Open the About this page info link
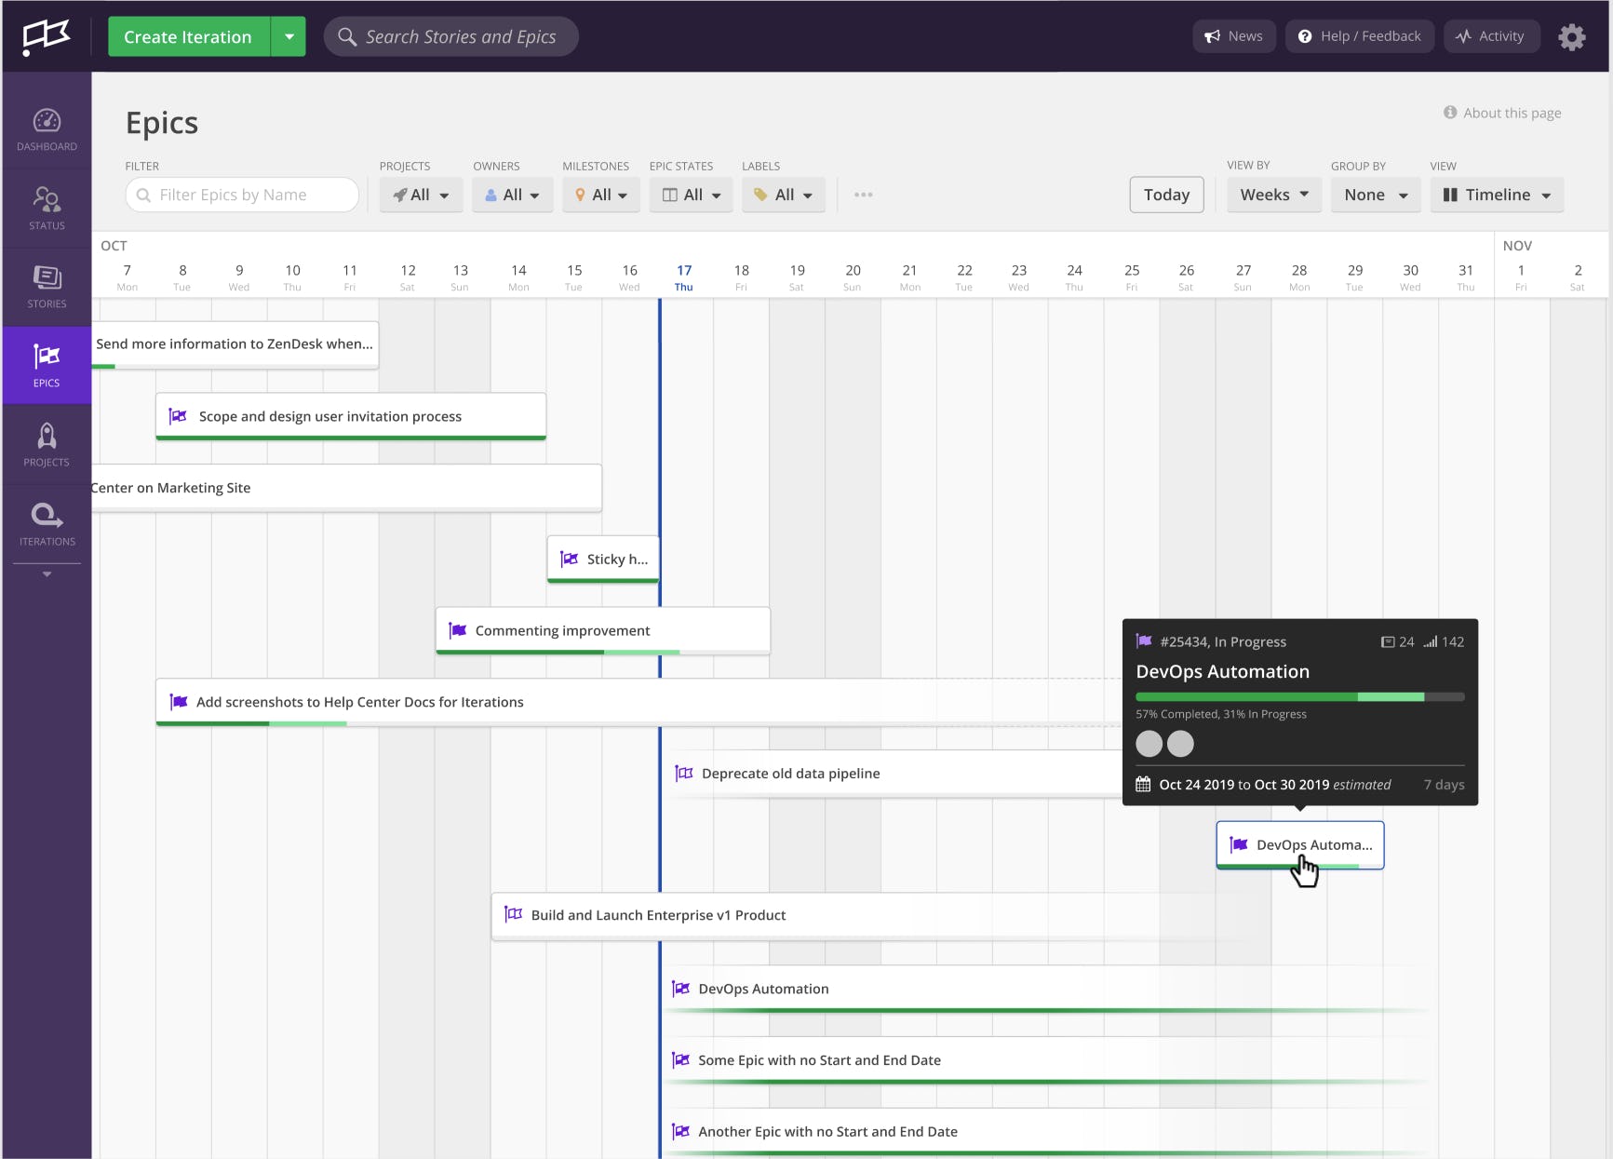Viewport: 1613px width, 1159px height. pos(1502,113)
